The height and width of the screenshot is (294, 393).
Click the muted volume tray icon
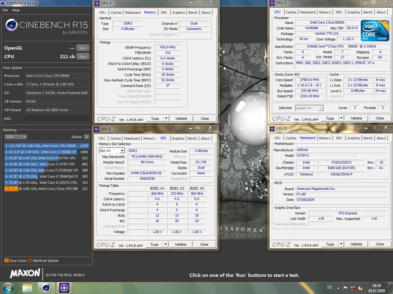pos(361,288)
